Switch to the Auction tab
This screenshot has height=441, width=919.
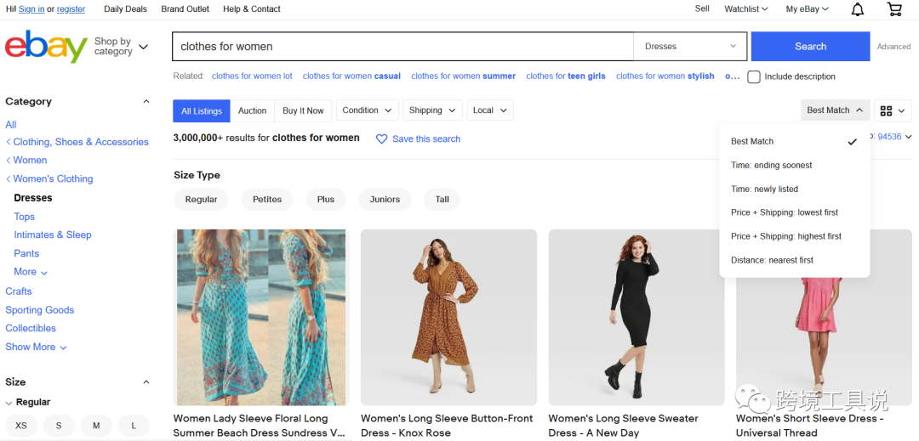(x=252, y=110)
